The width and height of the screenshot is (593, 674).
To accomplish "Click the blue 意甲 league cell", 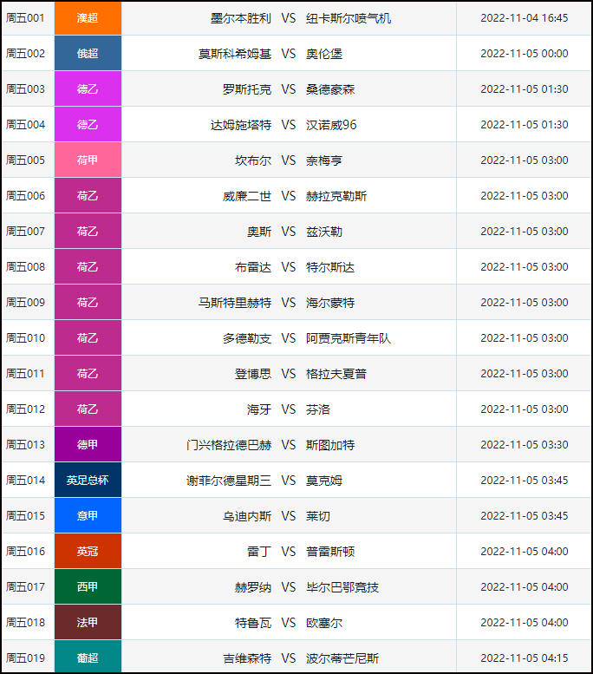I will point(88,515).
